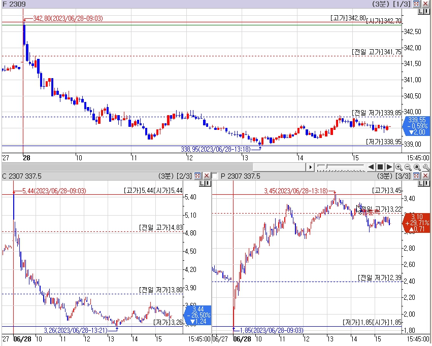Click the 5.44(2023/06/28-09:03) high marker
Viewport: 432px width, 346px height.
tap(54, 191)
